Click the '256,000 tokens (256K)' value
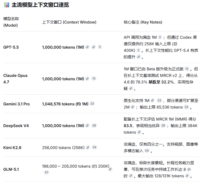 pyautogui.click(x=63, y=147)
